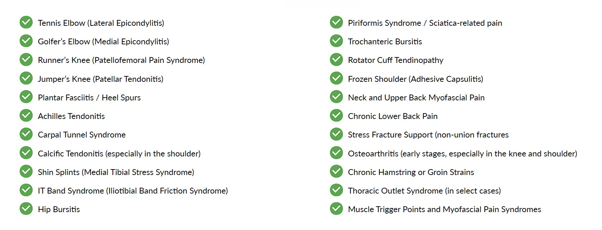Select the IT Band Syndrome text item
The width and height of the screenshot is (602, 230).
[x=133, y=191]
